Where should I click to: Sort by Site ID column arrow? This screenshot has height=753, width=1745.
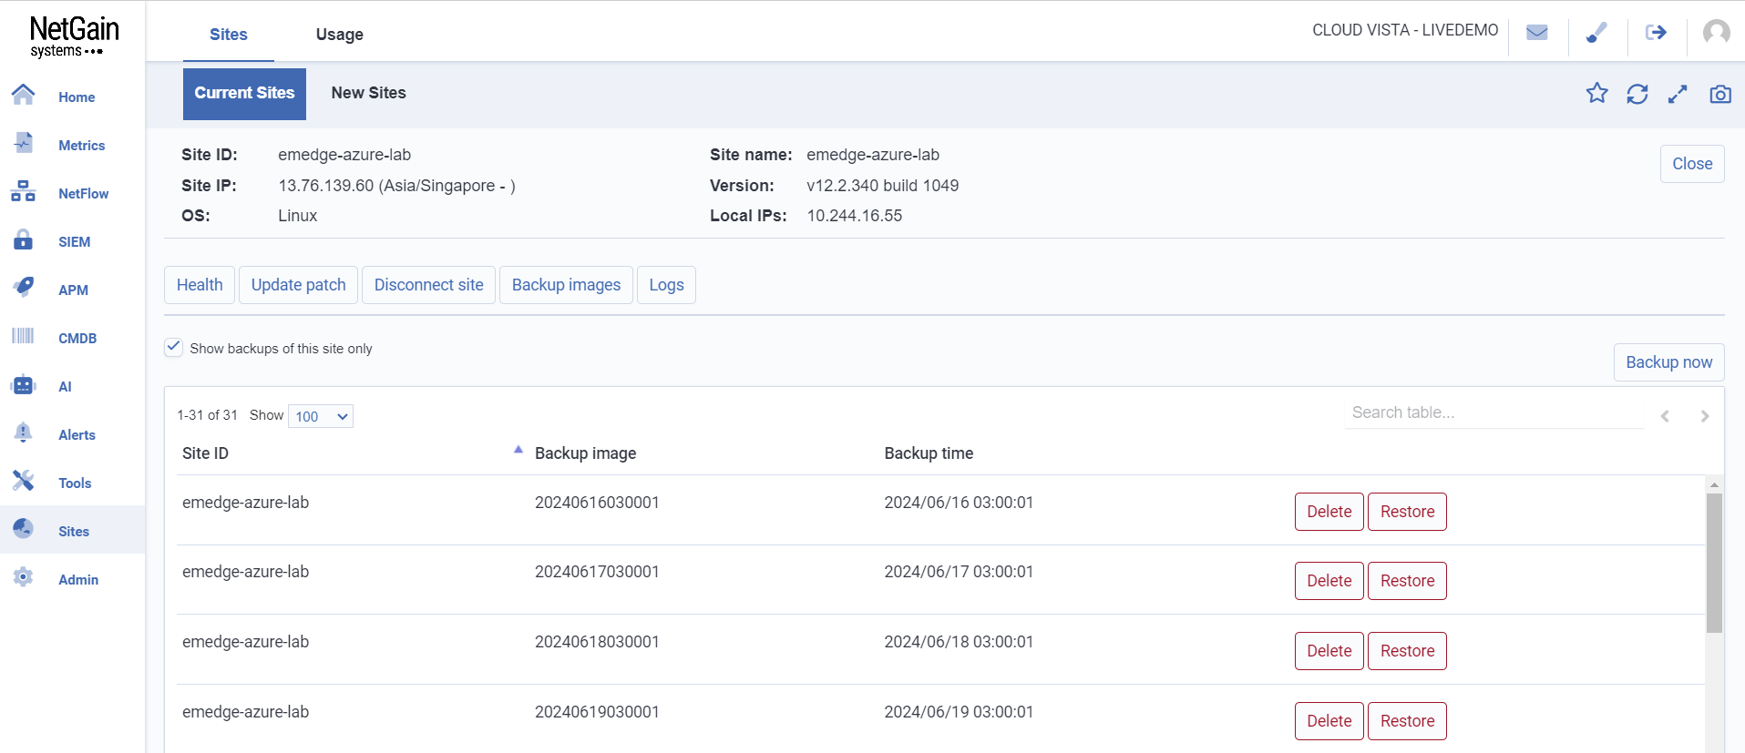(518, 450)
